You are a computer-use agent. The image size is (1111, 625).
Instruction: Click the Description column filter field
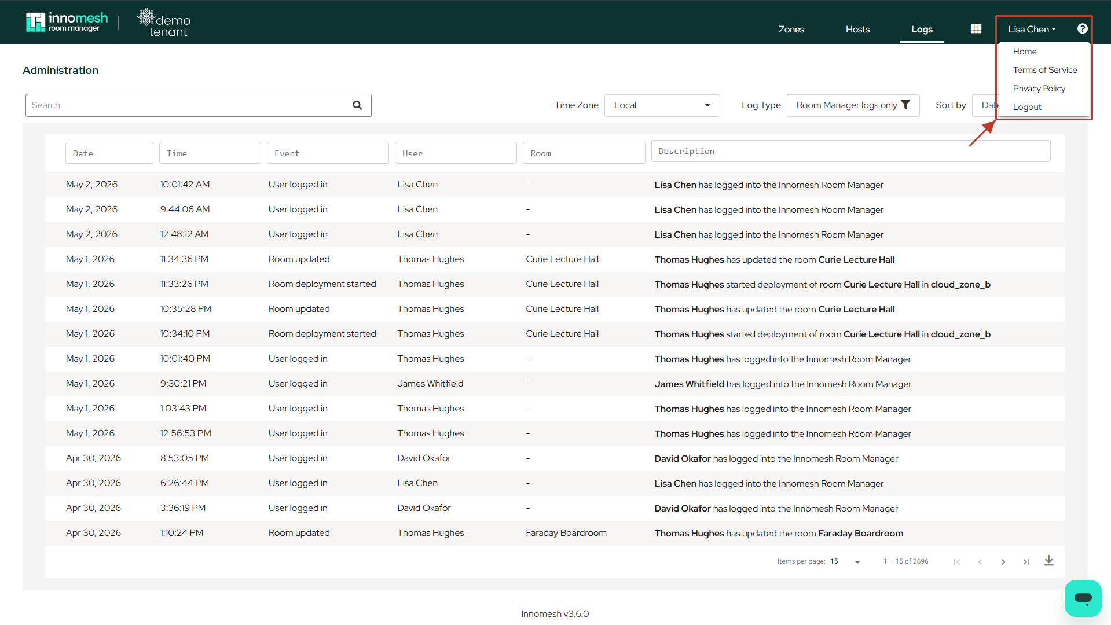pos(850,151)
